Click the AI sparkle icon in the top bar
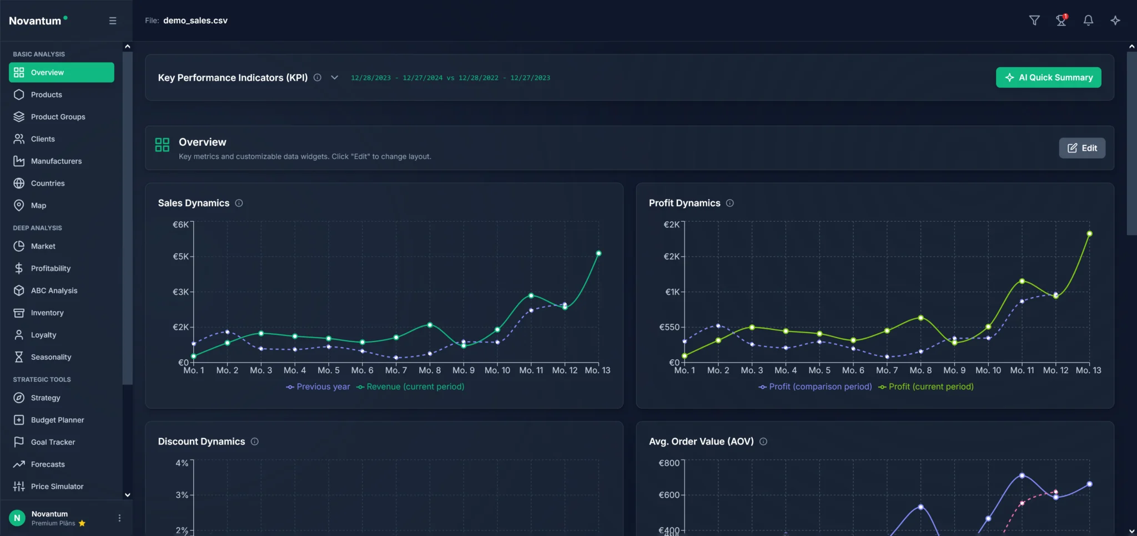The image size is (1137, 536). pos(1114,20)
